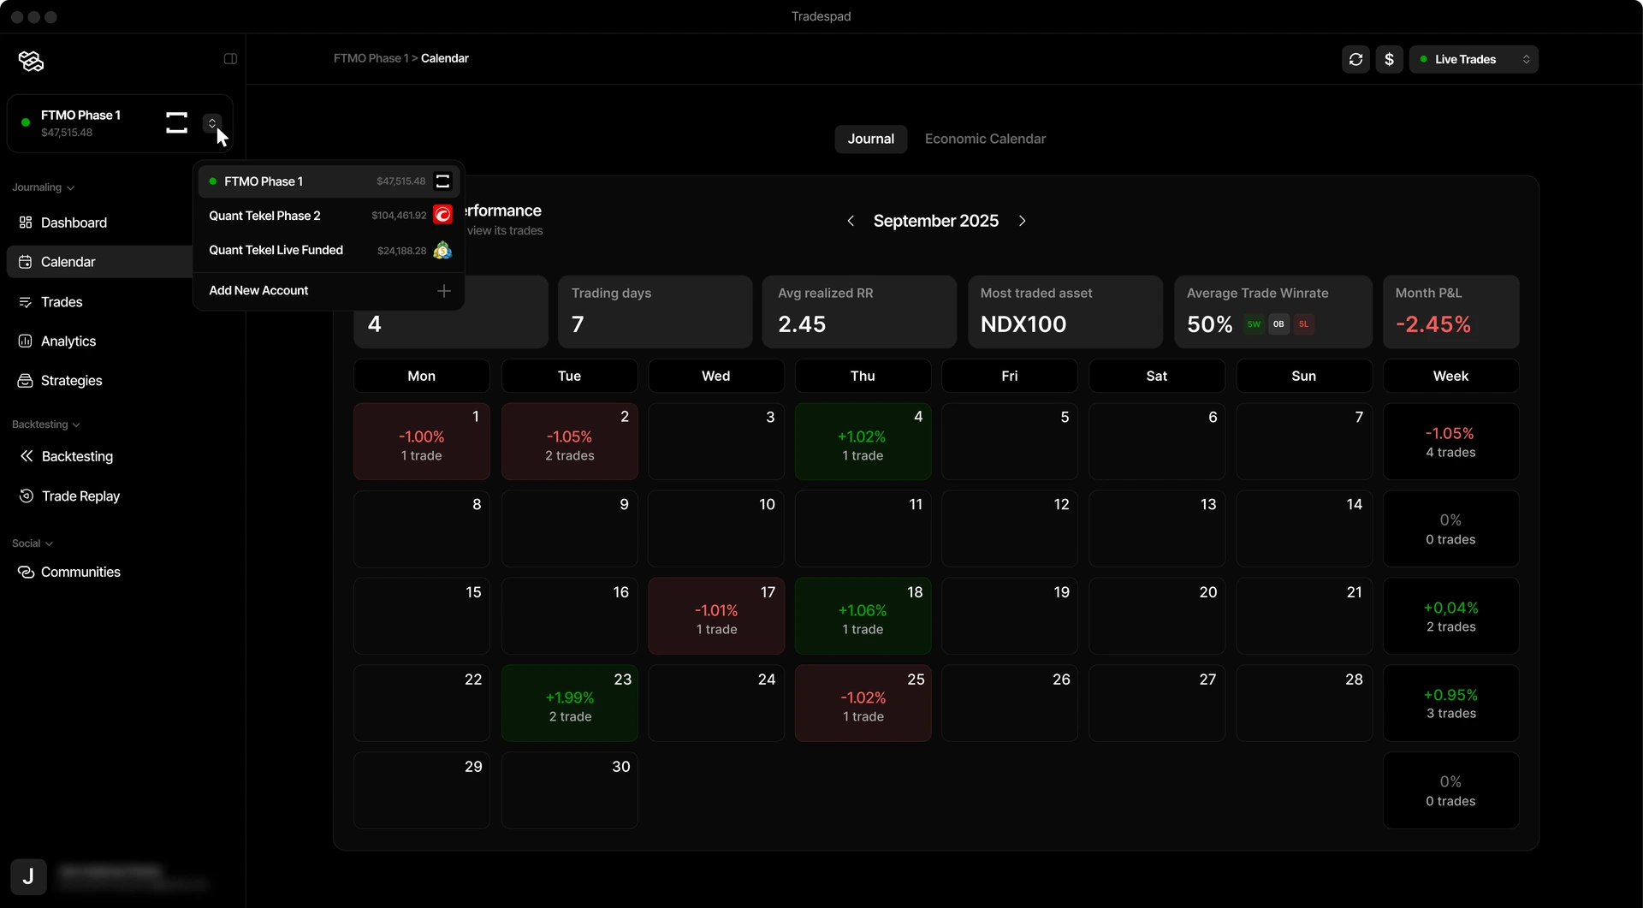This screenshot has width=1643, height=908.
Task: Click the Tradespad logo icon
Action: [31, 60]
